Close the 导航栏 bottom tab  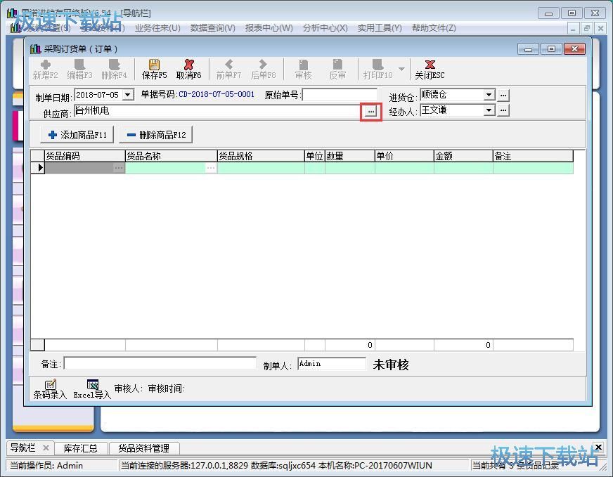pyautogui.click(x=46, y=447)
